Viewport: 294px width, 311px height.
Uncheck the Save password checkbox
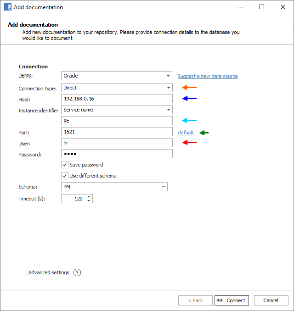click(x=65, y=165)
